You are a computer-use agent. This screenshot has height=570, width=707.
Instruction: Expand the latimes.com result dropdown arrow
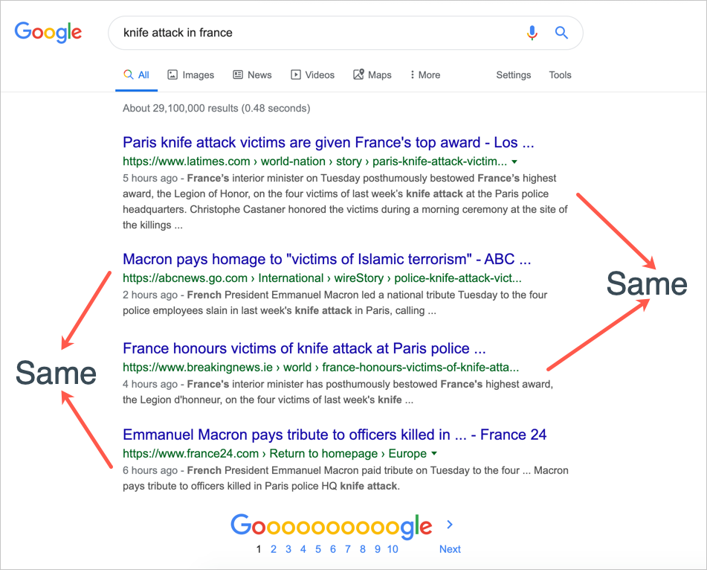[x=514, y=161]
